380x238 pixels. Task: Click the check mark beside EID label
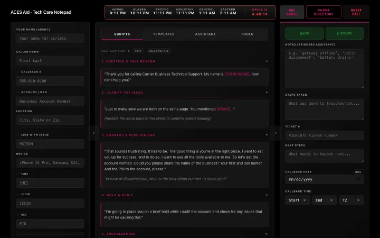18,215
